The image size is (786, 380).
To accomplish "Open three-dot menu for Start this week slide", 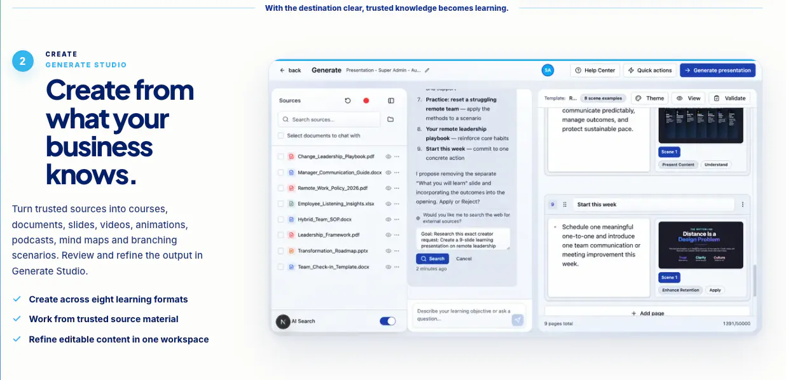I will click(743, 205).
